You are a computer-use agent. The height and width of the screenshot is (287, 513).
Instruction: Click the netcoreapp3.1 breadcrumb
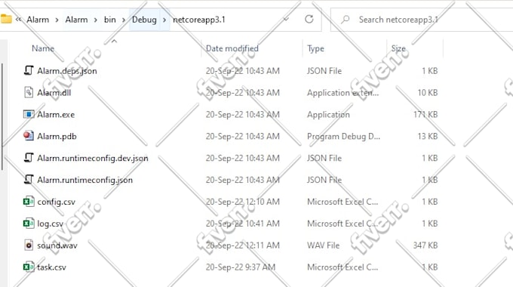pos(199,20)
